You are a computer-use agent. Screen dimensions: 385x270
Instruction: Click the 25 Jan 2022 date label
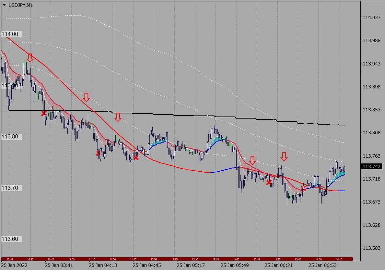pos(14,265)
